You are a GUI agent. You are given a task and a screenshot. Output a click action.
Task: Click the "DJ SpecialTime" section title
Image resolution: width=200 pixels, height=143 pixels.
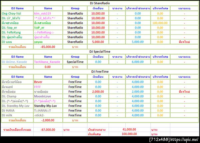coord(100,52)
